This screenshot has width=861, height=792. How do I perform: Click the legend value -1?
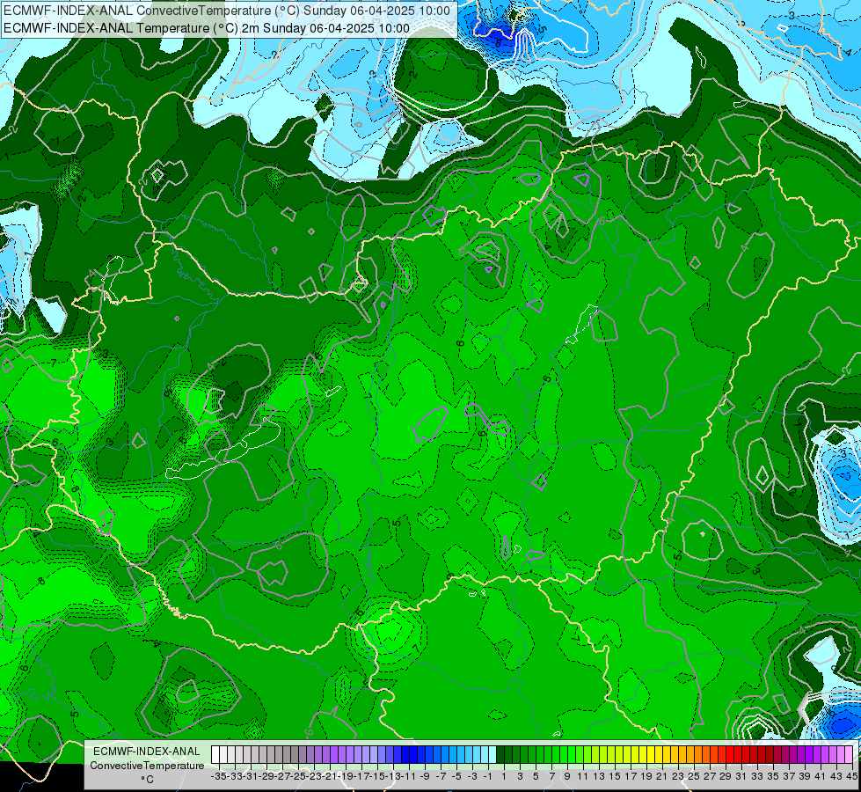[x=487, y=776]
